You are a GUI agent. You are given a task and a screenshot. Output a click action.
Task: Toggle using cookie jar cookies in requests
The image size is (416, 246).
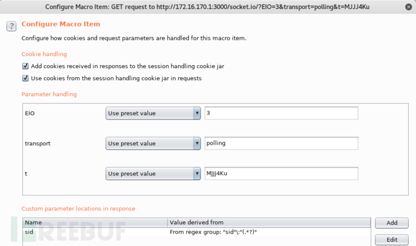point(25,78)
